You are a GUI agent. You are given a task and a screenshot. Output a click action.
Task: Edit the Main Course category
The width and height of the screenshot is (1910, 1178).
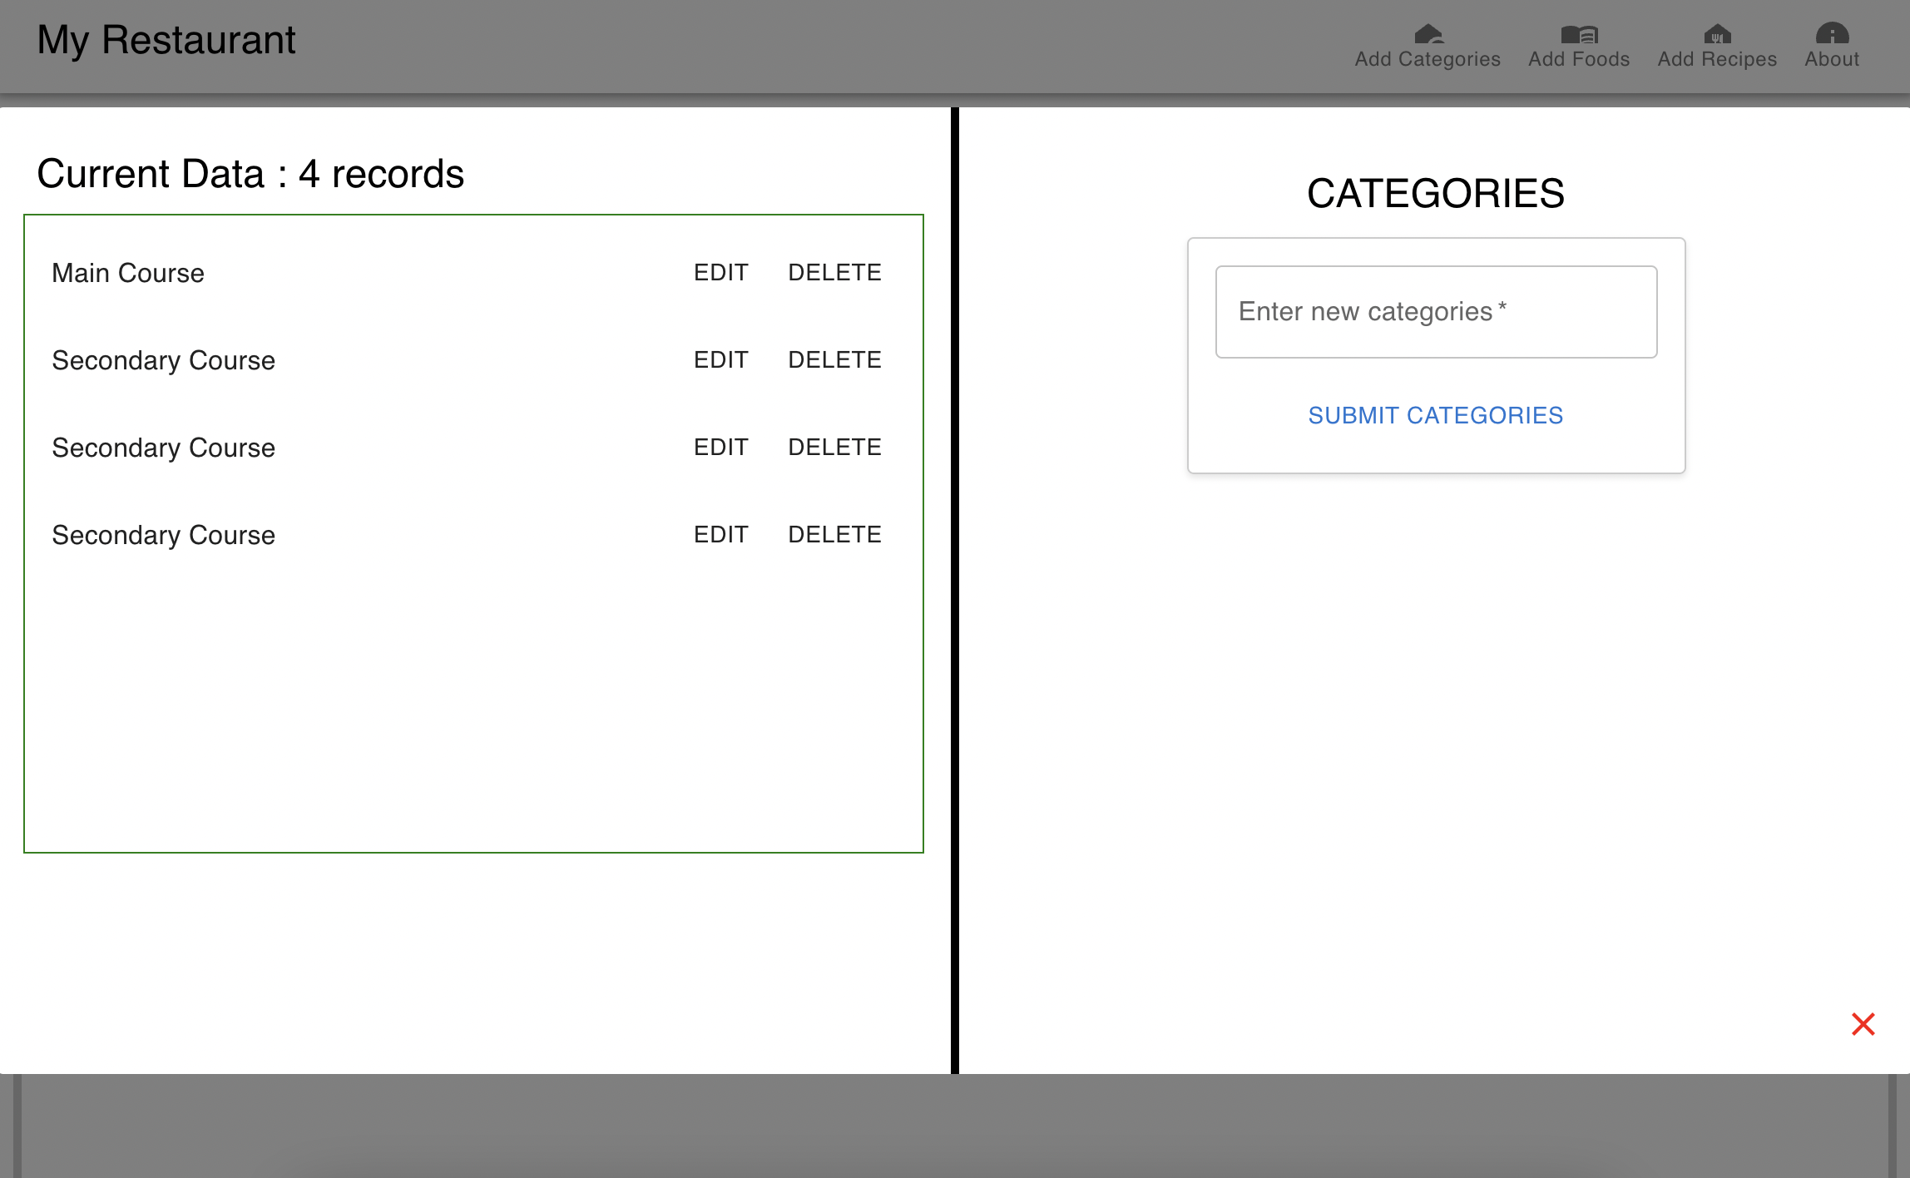pos(720,272)
